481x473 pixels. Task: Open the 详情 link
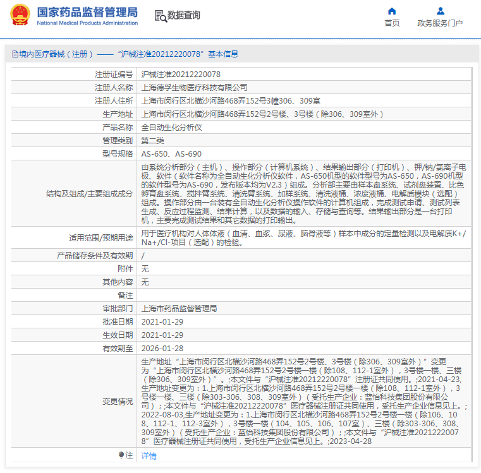point(149,456)
